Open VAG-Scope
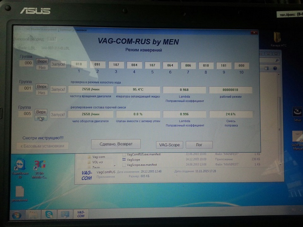The image size is (303, 227). pos(169,145)
